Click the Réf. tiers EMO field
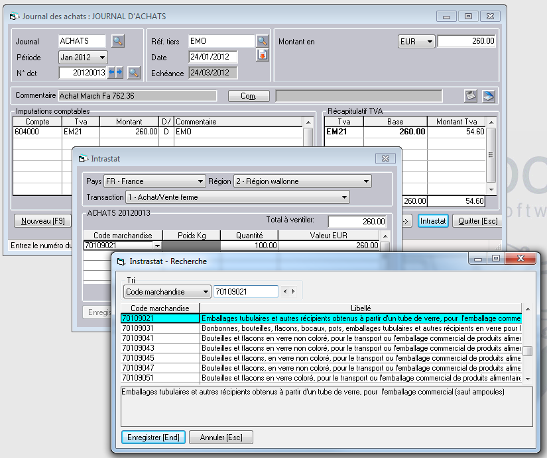Viewport: 547px width, 458px height. click(x=221, y=41)
